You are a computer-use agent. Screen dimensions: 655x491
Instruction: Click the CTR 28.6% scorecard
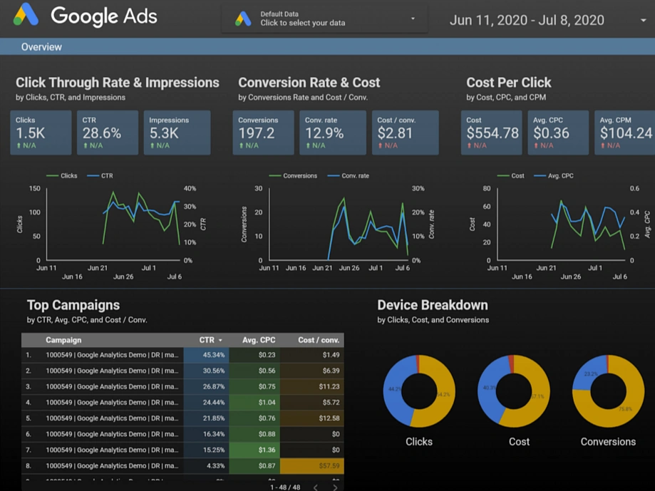click(x=108, y=133)
